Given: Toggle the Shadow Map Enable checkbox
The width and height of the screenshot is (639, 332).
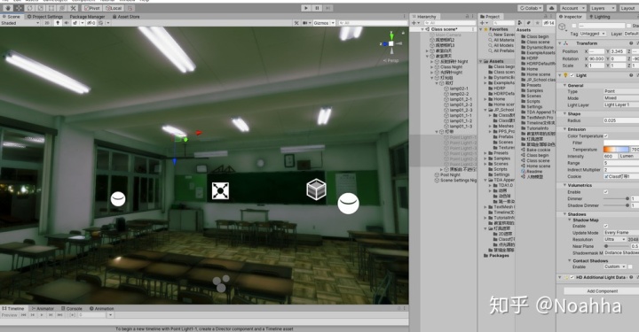Looking at the screenshot, I should [606, 226].
